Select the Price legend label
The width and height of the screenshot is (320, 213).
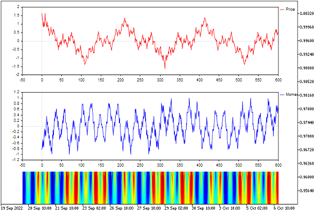pyautogui.click(x=290, y=10)
